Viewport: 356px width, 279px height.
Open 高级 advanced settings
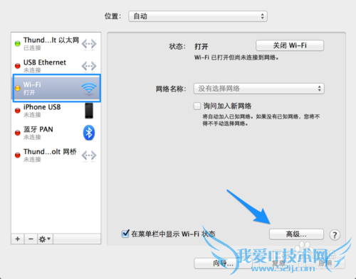coord(296,234)
